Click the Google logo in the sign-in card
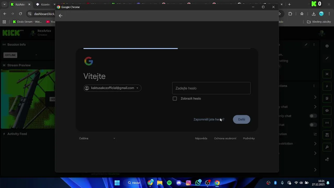This screenshot has width=334, height=188. [89, 61]
